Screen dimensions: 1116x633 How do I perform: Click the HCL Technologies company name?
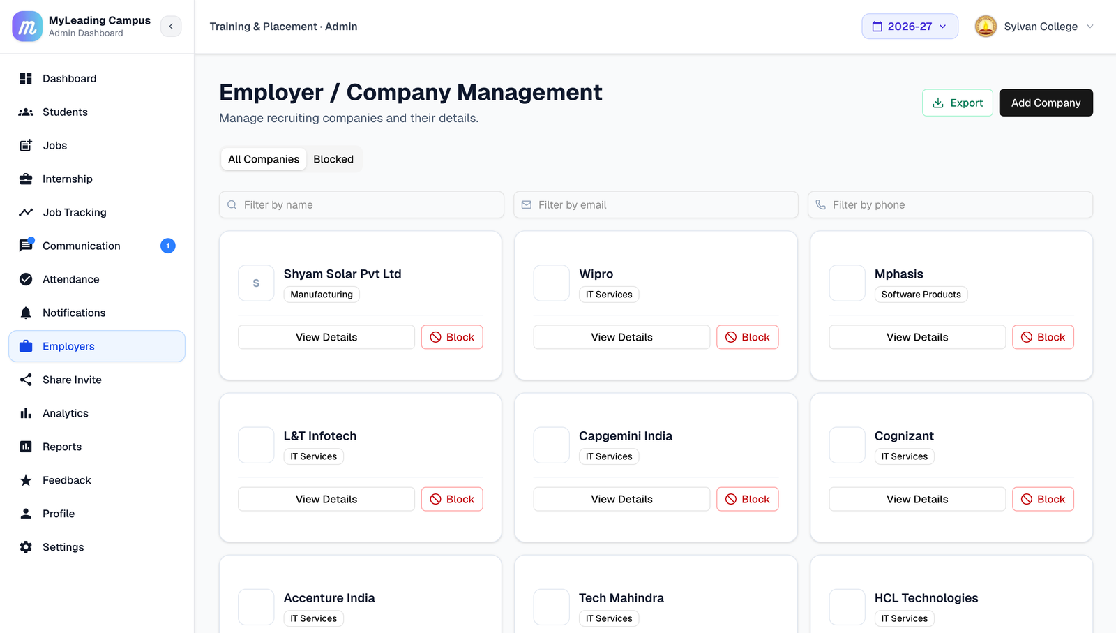point(926,598)
